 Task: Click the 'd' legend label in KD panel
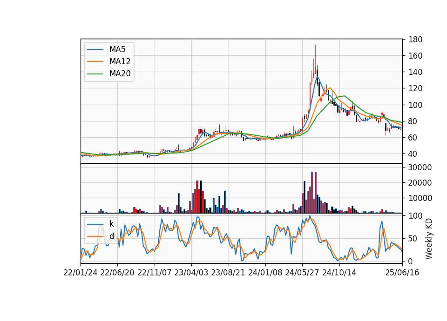111,236
